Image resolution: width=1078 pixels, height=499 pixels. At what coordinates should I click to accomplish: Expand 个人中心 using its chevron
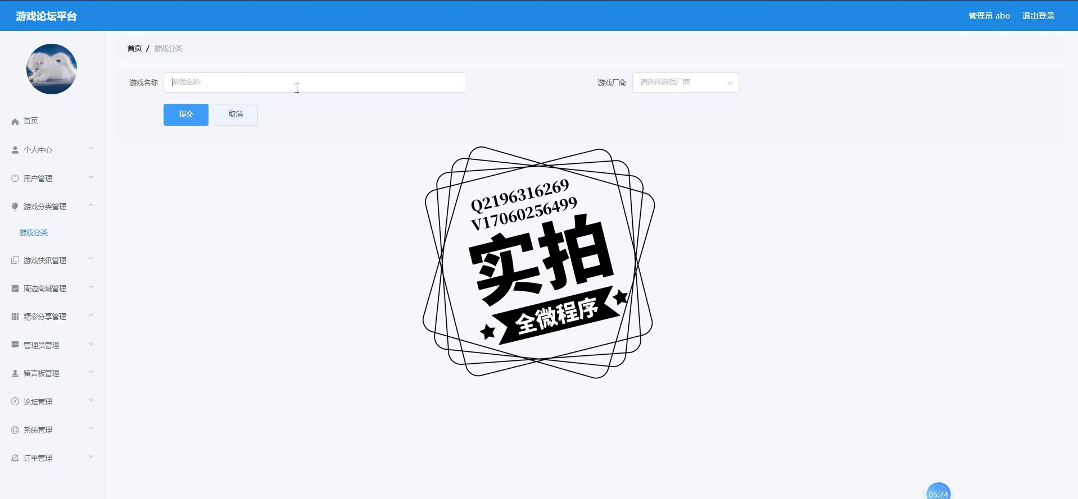(91, 149)
